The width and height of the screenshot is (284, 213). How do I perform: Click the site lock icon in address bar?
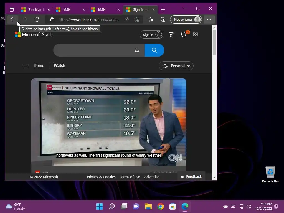[52, 19]
